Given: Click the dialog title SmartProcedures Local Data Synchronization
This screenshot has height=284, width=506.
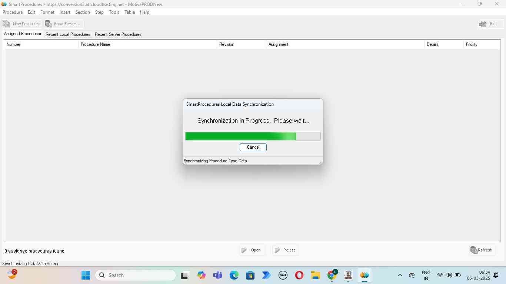Looking at the screenshot, I should (230, 104).
